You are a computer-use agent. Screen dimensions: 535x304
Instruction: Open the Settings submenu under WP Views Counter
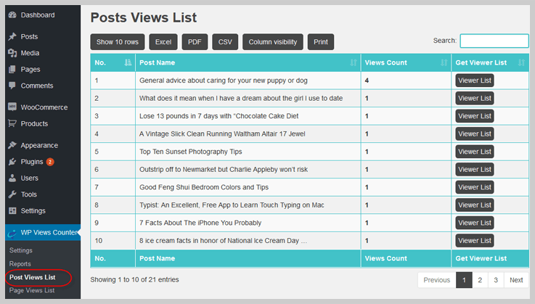(21, 250)
